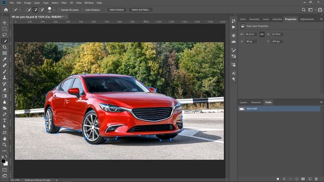Open the status bar info arrow
This screenshot has width=324, height=182.
click(x=57, y=180)
